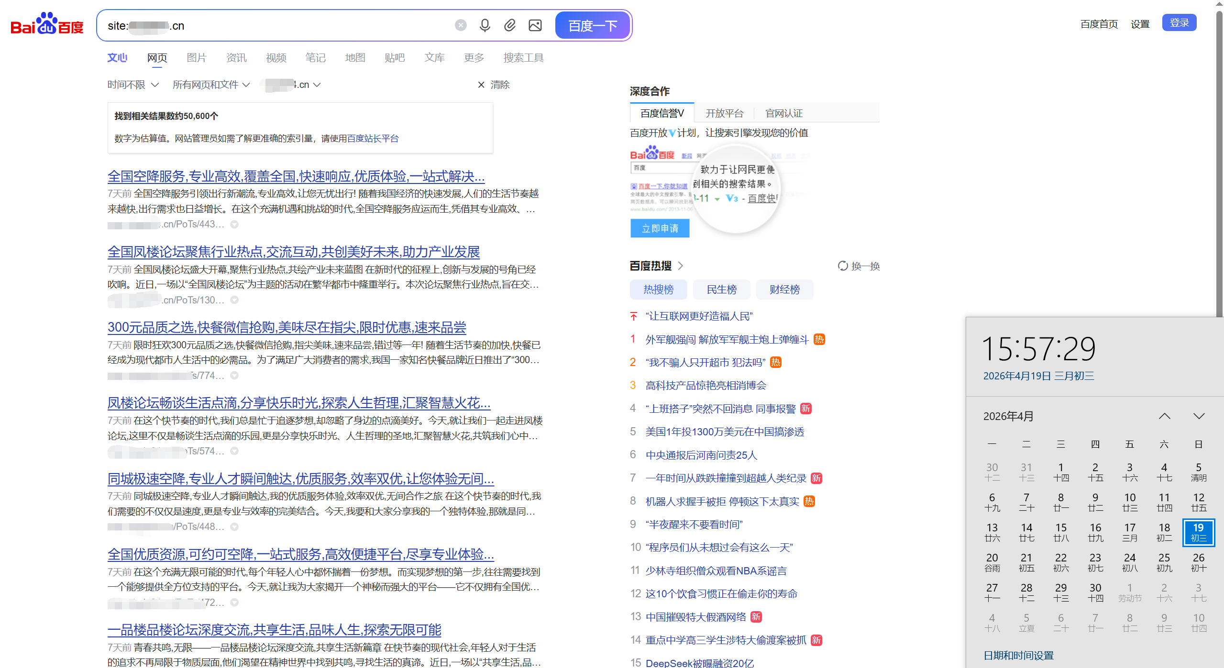Switch to the 图片 tab
The width and height of the screenshot is (1224, 668).
coord(197,58)
